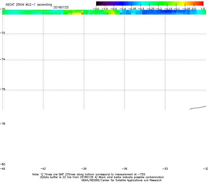
Task: Click the NOAA/NESDIS Center for Satellite Applications credit
Action: click(121, 180)
